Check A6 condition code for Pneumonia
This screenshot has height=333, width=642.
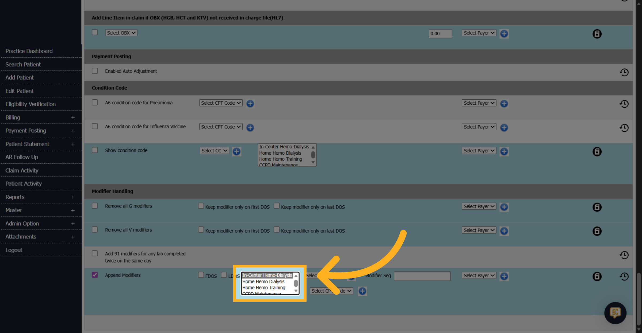tap(95, 102)
